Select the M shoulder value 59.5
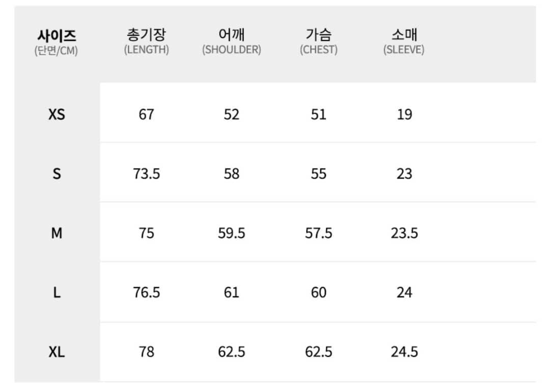The image size is (550, 392). pyautogui.click(x=231, y=233)
